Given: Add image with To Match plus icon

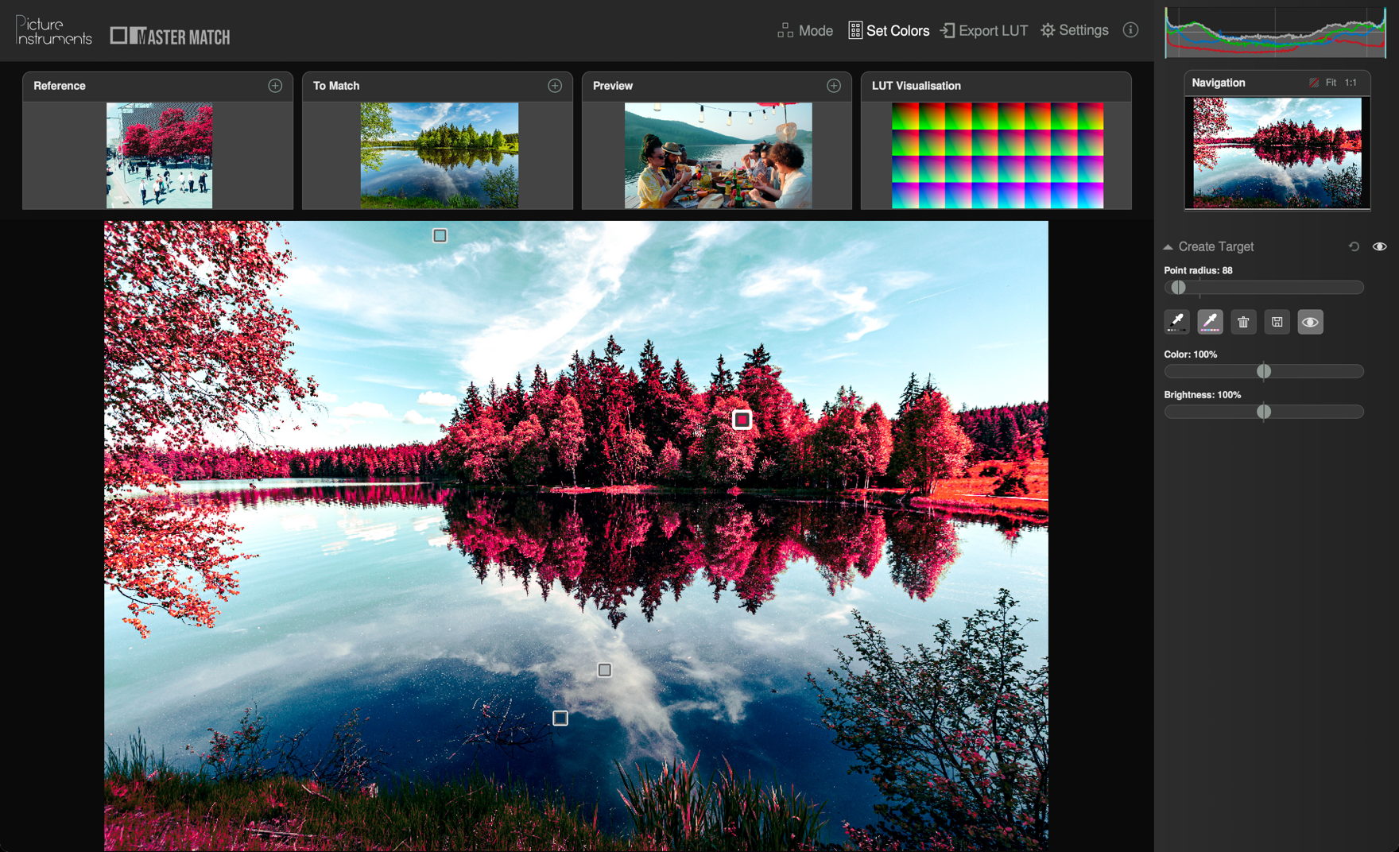Looking at the screenshot, I should [x=555, y=86].
